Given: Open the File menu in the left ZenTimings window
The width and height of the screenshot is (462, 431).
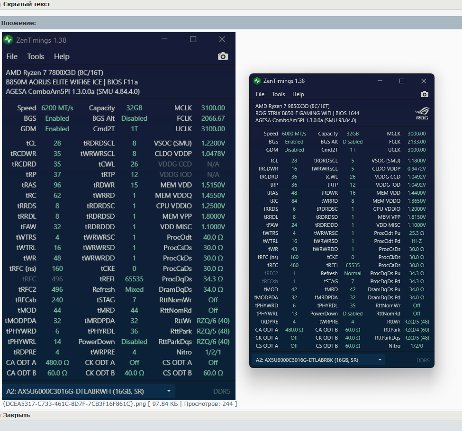Looking at the screenshot, I should point(12,56).
